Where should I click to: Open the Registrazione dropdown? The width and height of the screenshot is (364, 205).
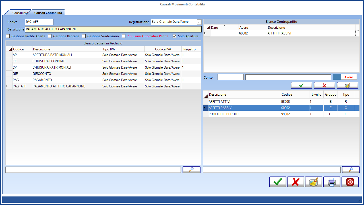pyautogui.click(x=199, y=22)
